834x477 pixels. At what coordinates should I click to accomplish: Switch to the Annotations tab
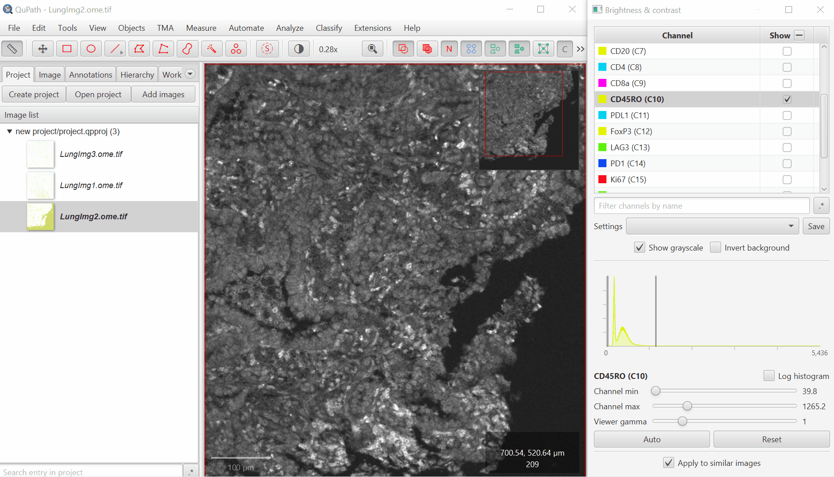91,75
